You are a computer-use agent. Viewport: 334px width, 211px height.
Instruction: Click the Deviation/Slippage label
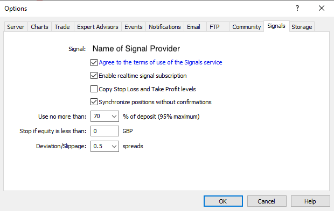click(61, 146)
